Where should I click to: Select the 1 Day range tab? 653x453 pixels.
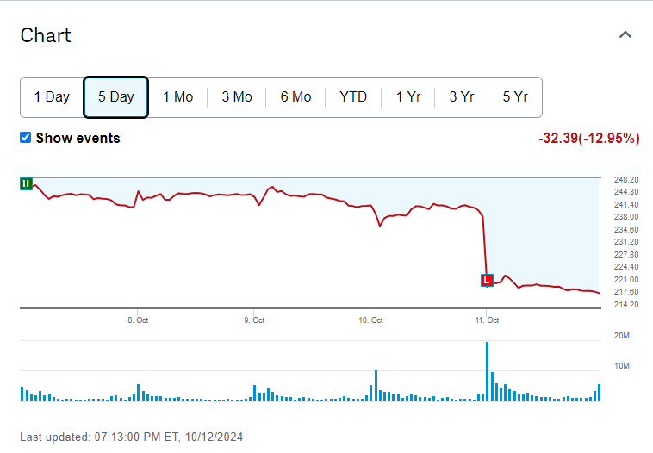(x=52, y=97)
